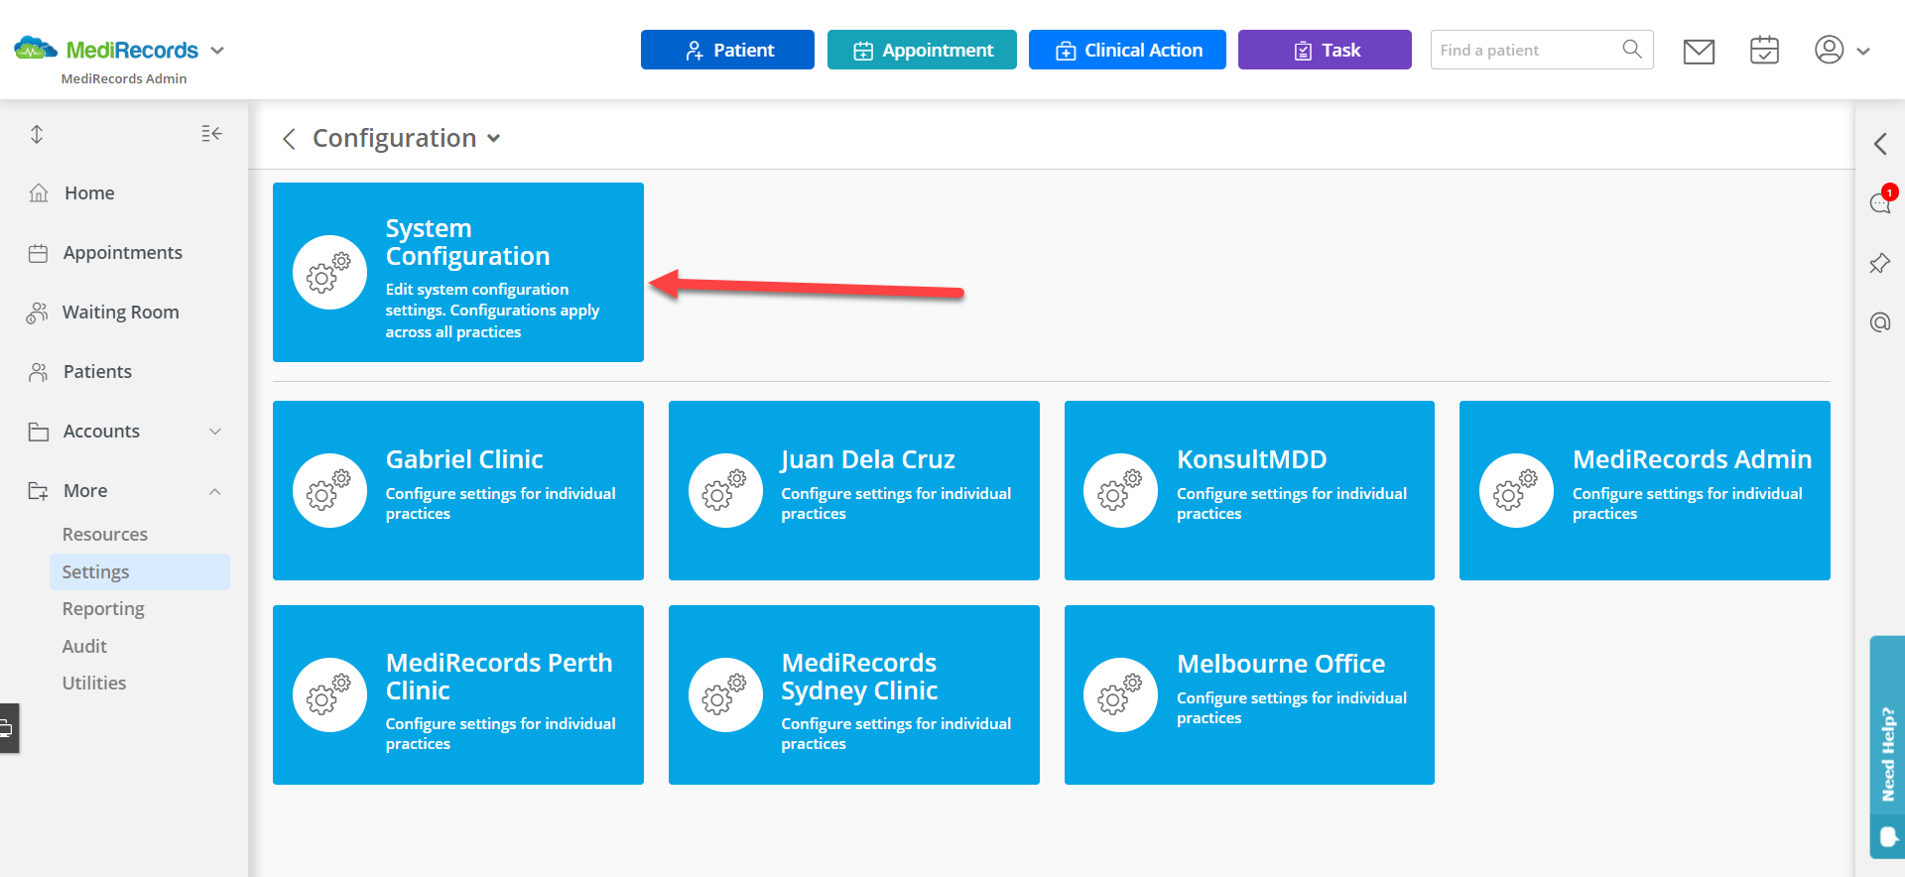Screen dimensions: 1905x877
Task: Open Juan Dela Cruz practice settings title
Action: pos(868,459)
